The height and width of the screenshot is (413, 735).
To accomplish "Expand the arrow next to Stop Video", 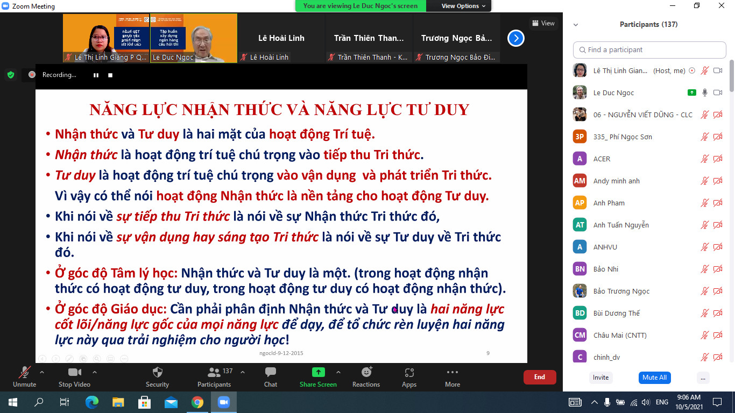I will click(x=95, y=372).
